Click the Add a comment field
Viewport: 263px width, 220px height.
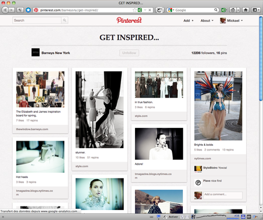(x=223, y=195)
